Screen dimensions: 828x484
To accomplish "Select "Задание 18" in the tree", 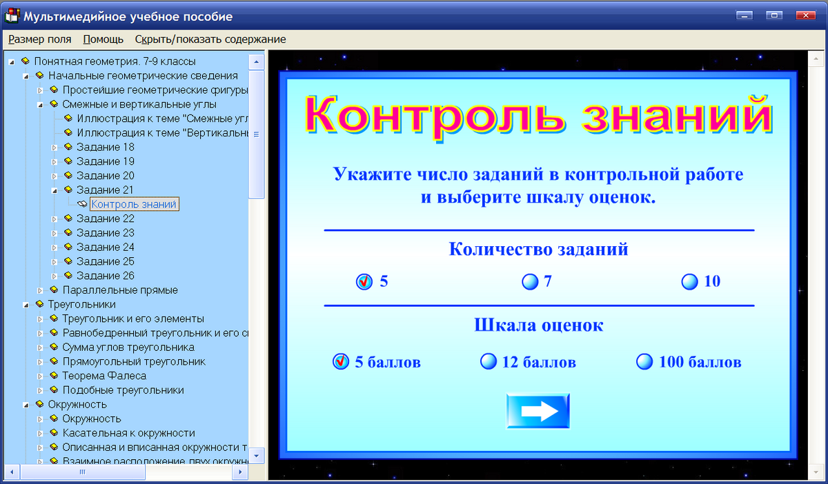I will pos(104,147).
